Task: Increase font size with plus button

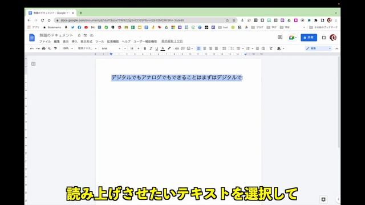Action: click(138, 48)
